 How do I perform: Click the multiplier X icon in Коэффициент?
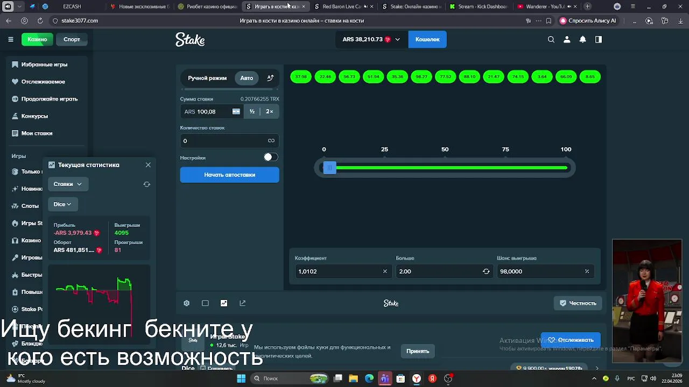pos(385,271)
